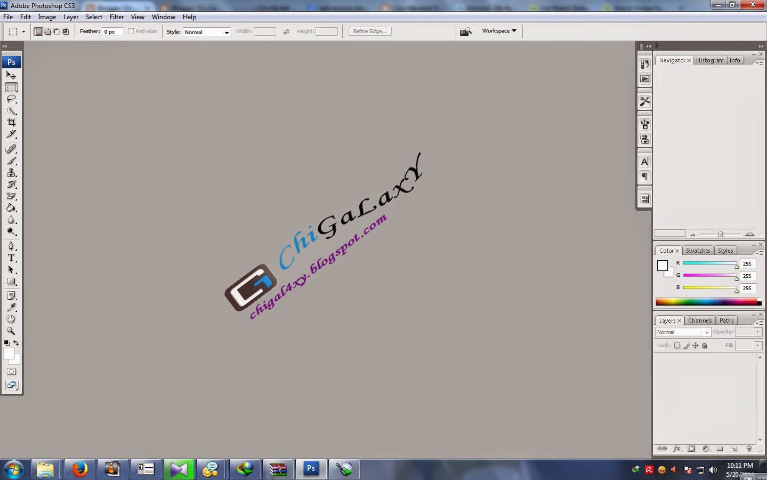This screenshot has width=767, height=480.
Task: Select the History Brush tool
Action: 11,184
